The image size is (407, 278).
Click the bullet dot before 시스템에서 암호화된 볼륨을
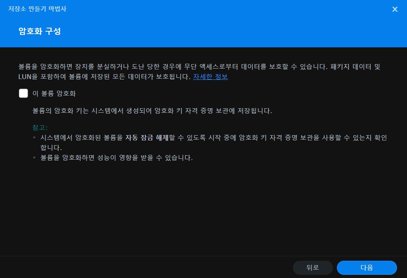(x=35, y=138)
